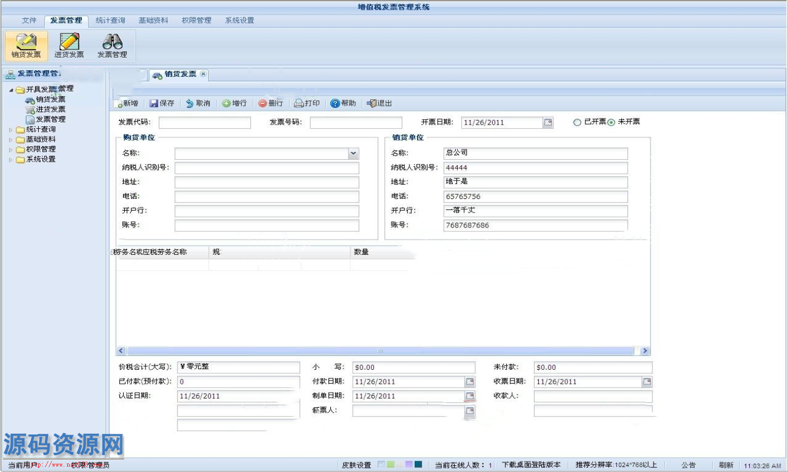Viewport: 788px width, 472px height.
Task: Open 帮助 help
Action: coord(344,103)
